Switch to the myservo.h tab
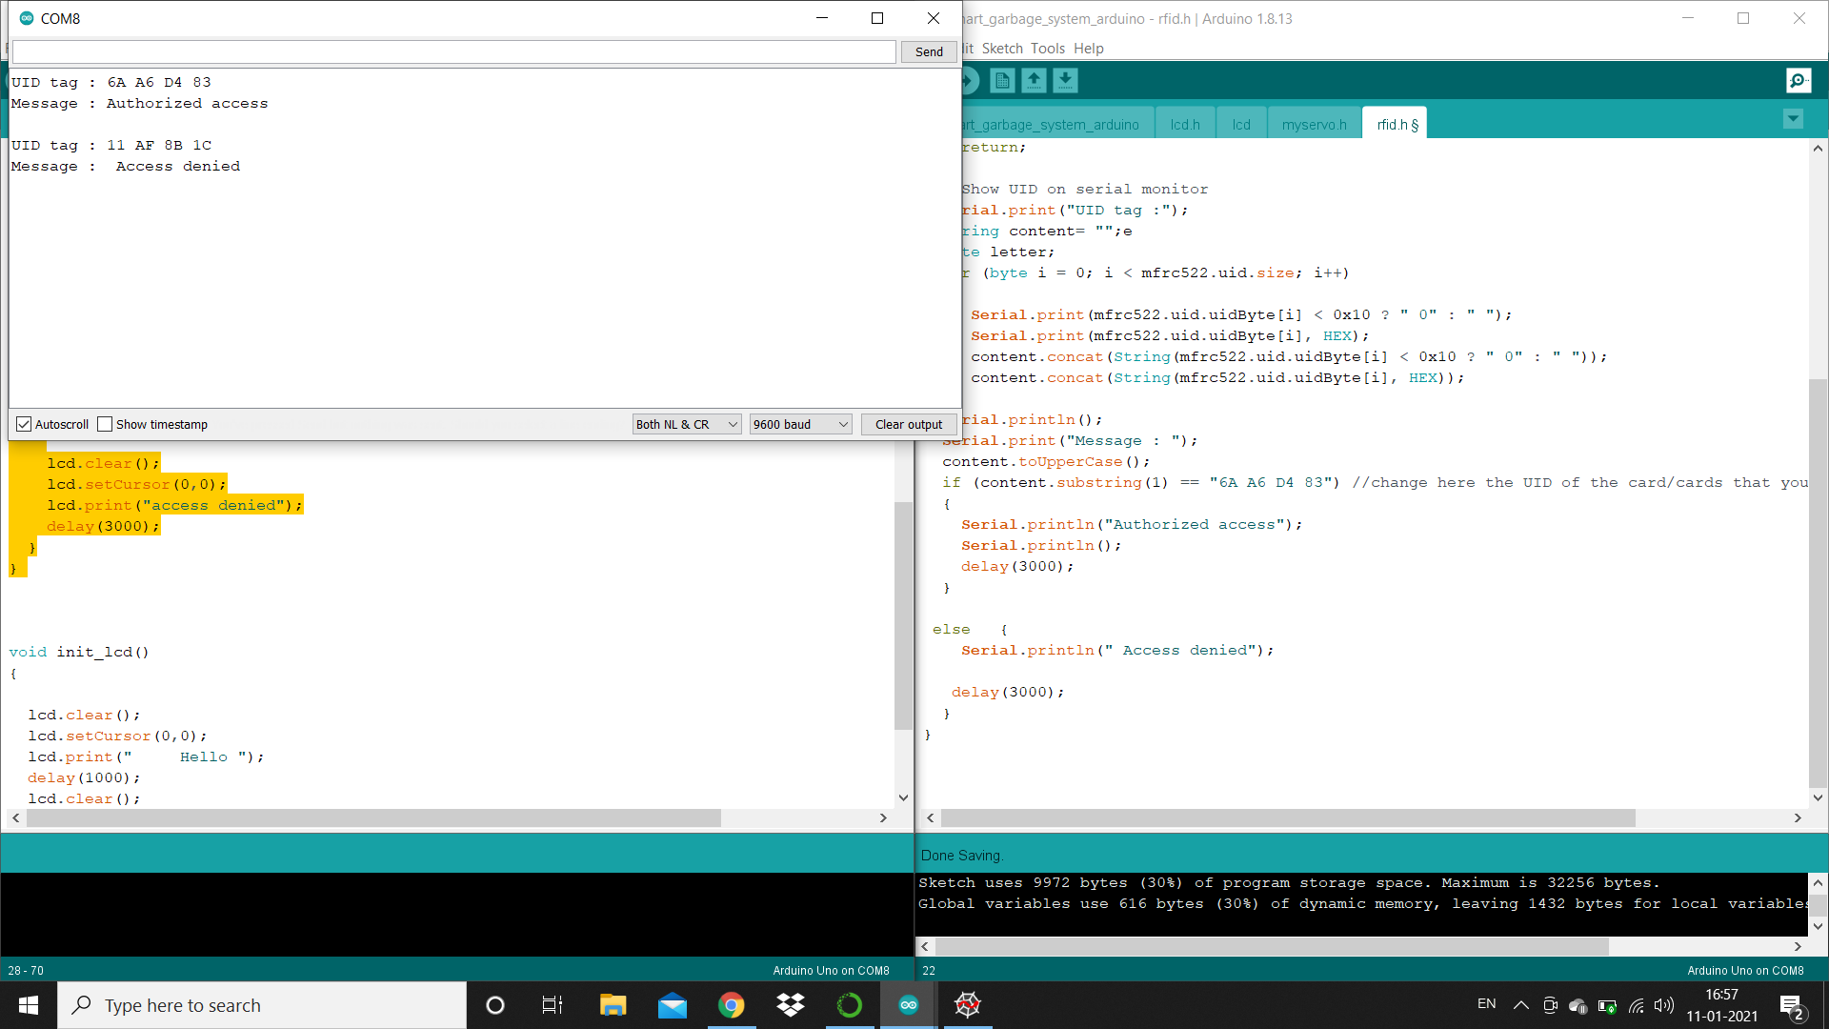Image resolution: width=1829 pixels, height=1029 pixels. click(1314, 124)
